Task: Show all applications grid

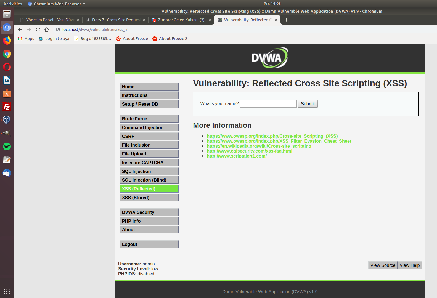Action: point(7,291)
